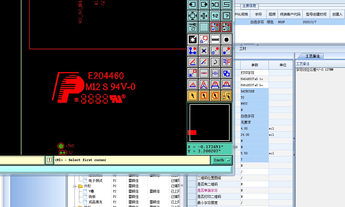Toggle the second red-bordered net snap icon

point(227,27)
